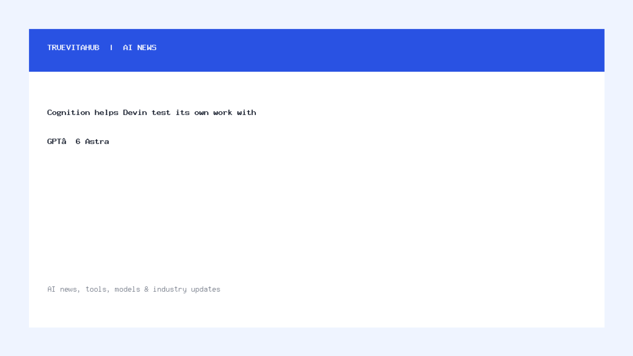This screenshot has height=356, width=633.
Task: Click the word Astra in the headline
Action: click(x=97, y=142)
